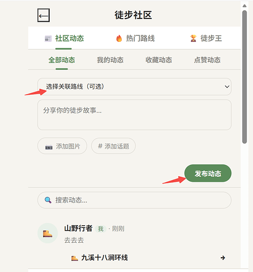Click the back arrow icon
The image size is (253, 272).
click(44, 15)
